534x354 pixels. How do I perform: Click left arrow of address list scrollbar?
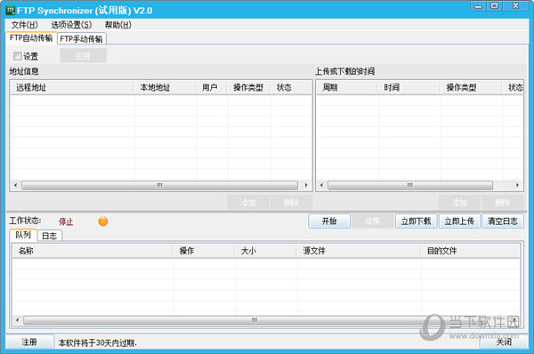coord(15,185)
